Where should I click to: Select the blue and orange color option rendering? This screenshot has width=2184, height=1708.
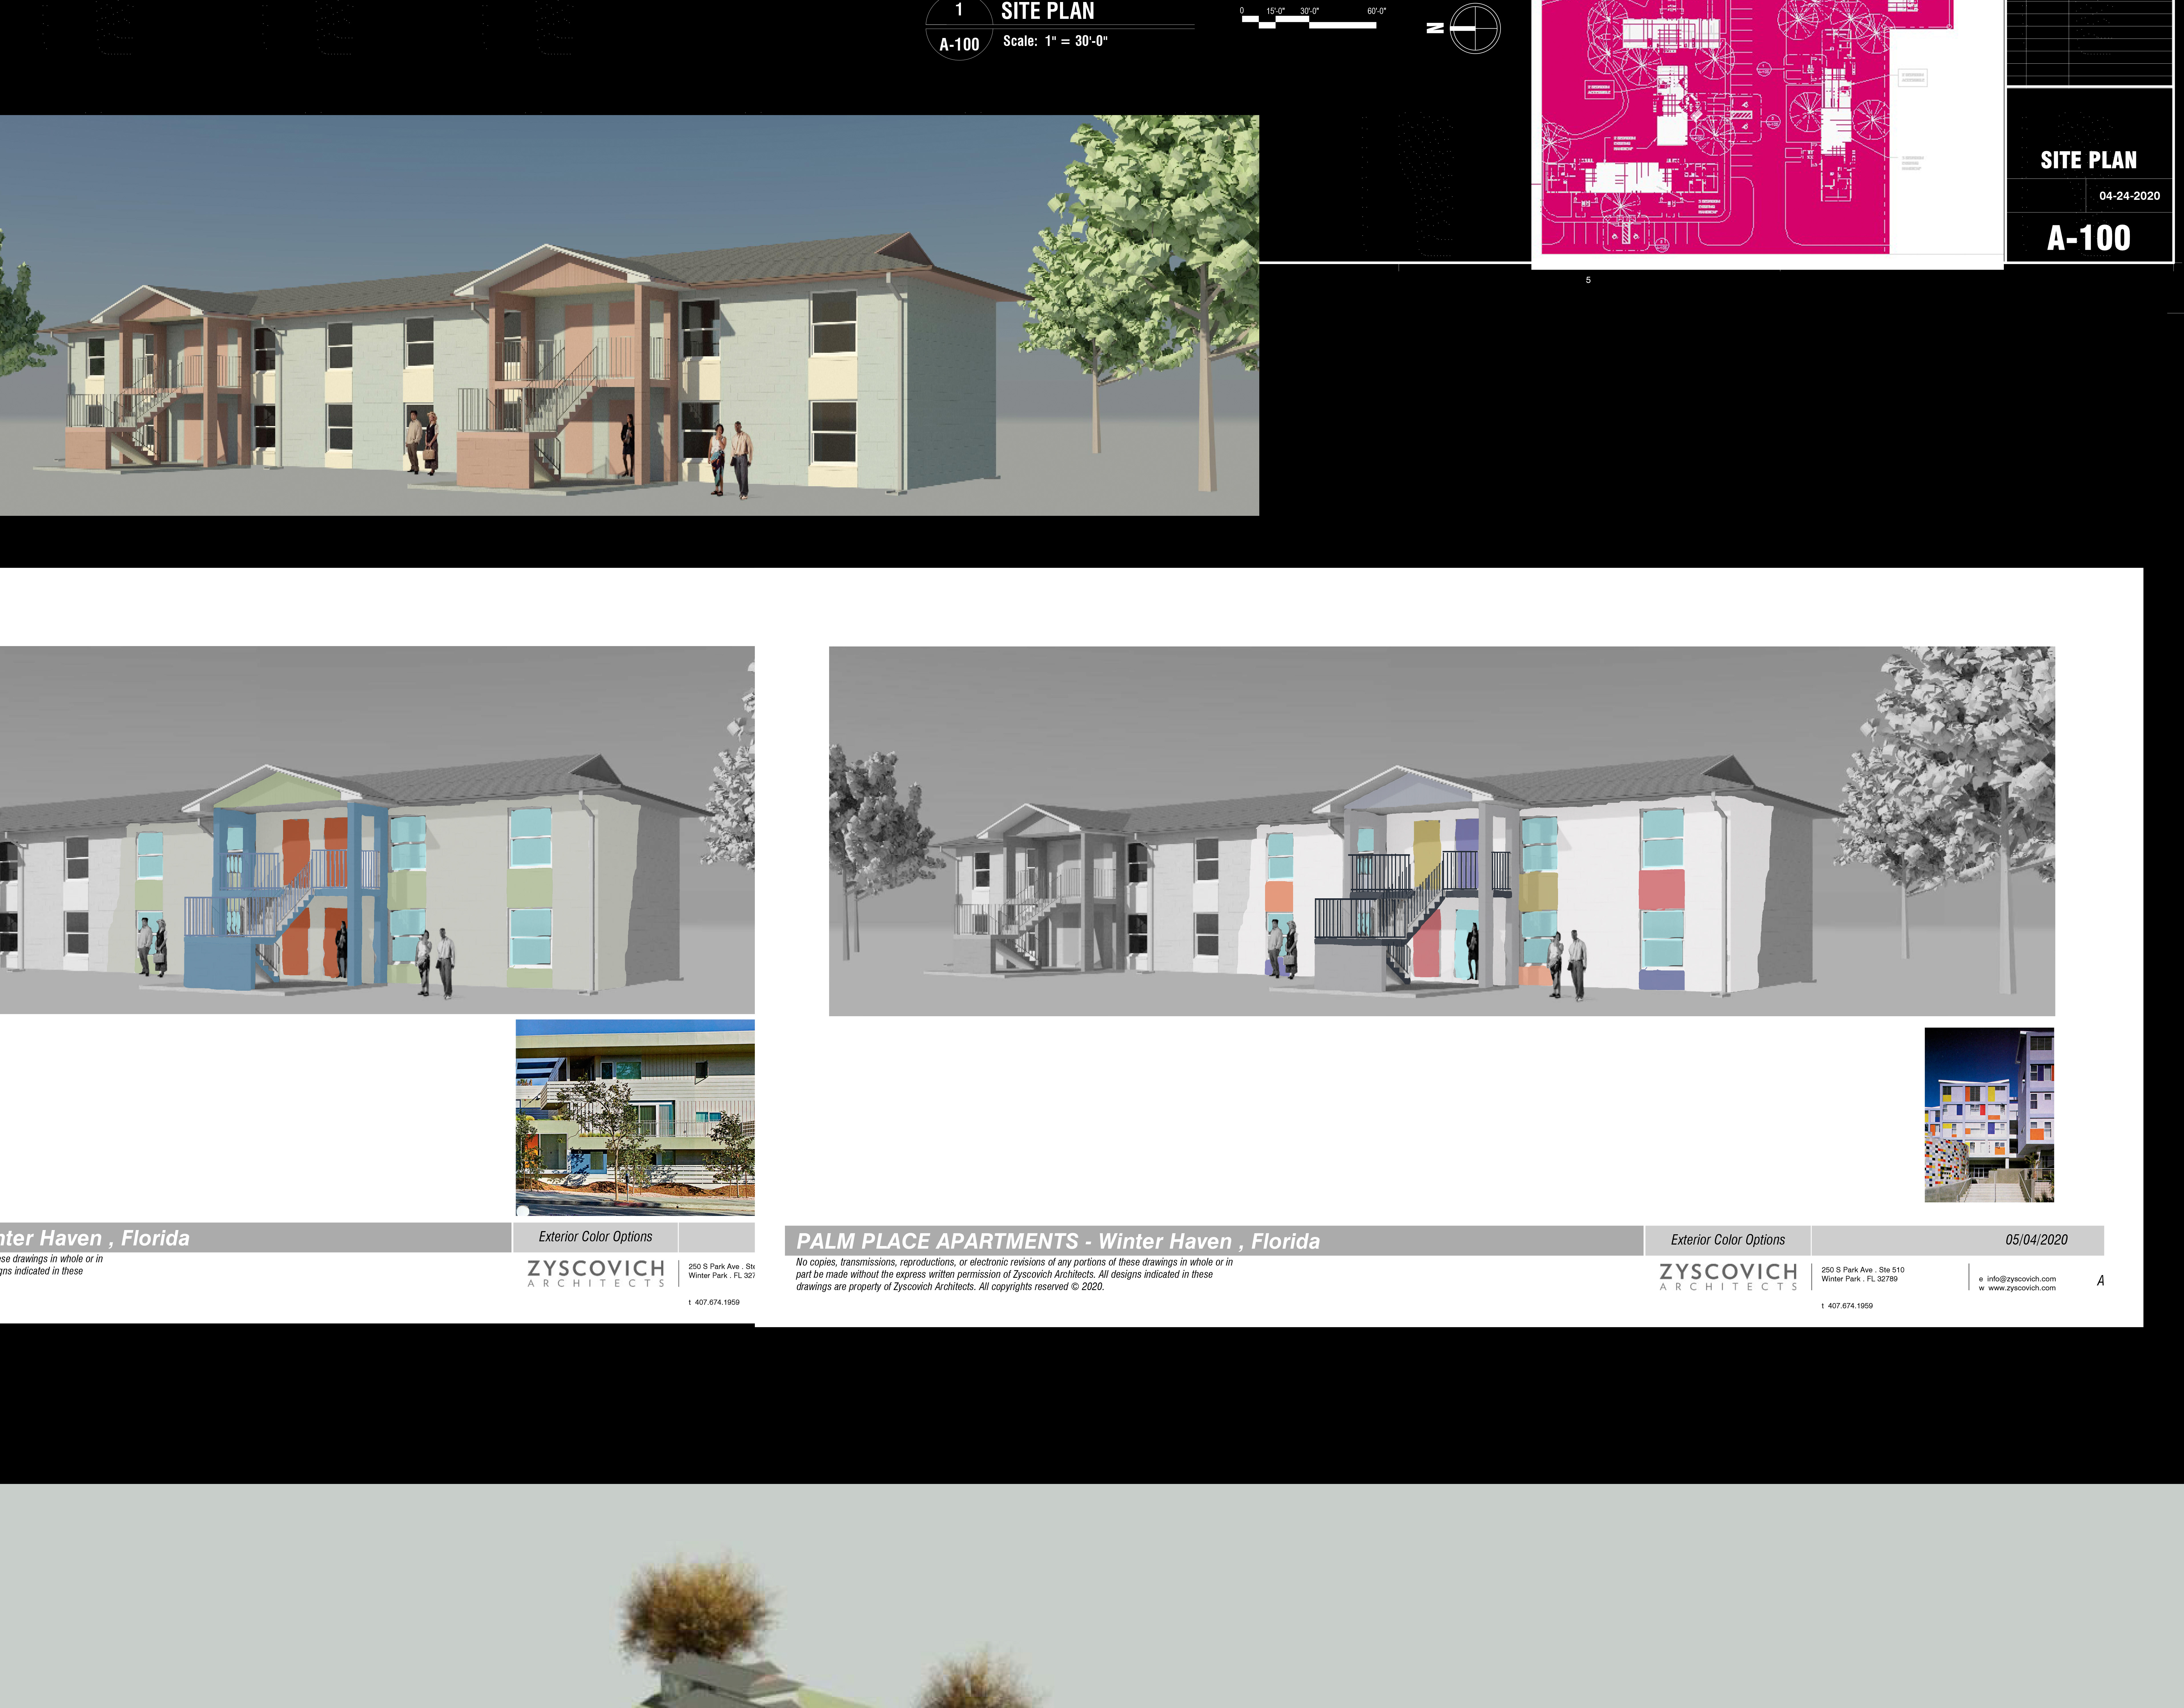coord(377,830)
